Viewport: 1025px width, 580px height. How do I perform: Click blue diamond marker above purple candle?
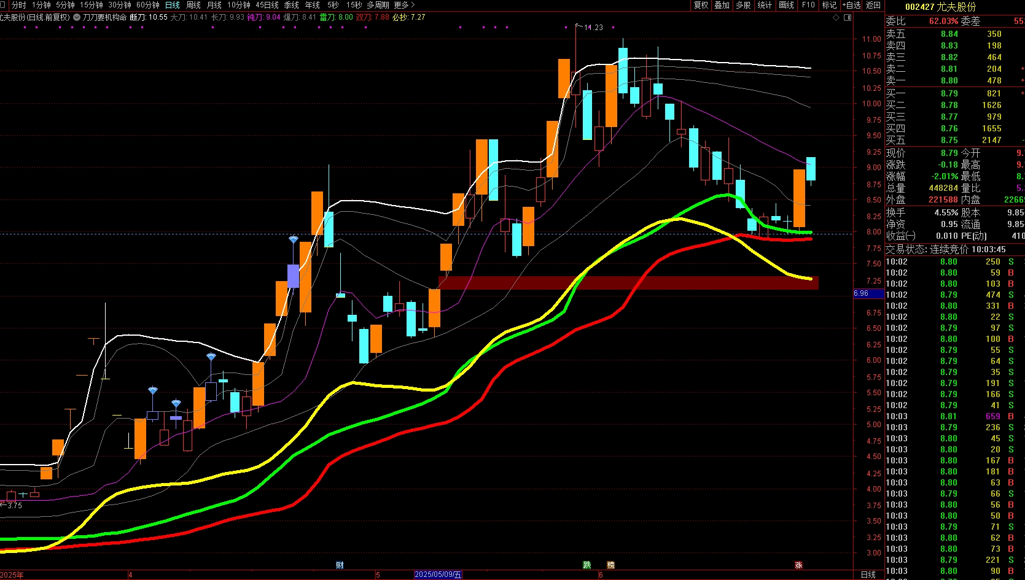coord(294,239)
